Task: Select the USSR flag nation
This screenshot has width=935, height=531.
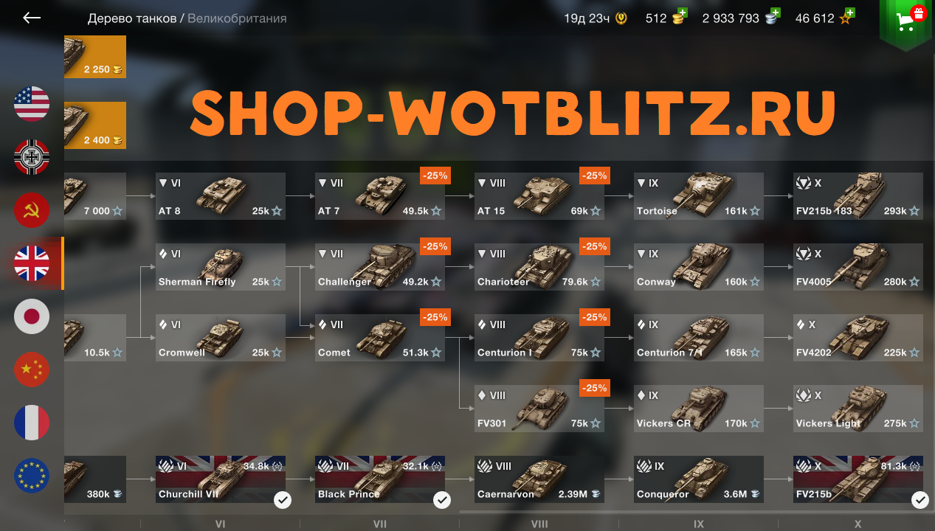Action: coord(32,210)
